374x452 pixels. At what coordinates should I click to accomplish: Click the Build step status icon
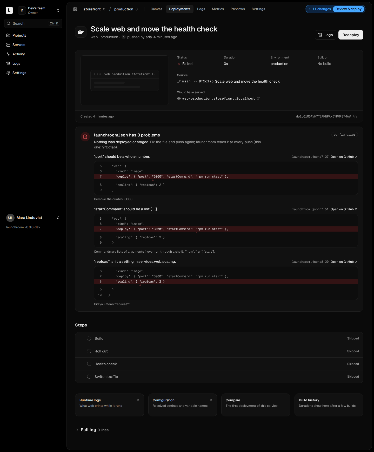(89, 338)
